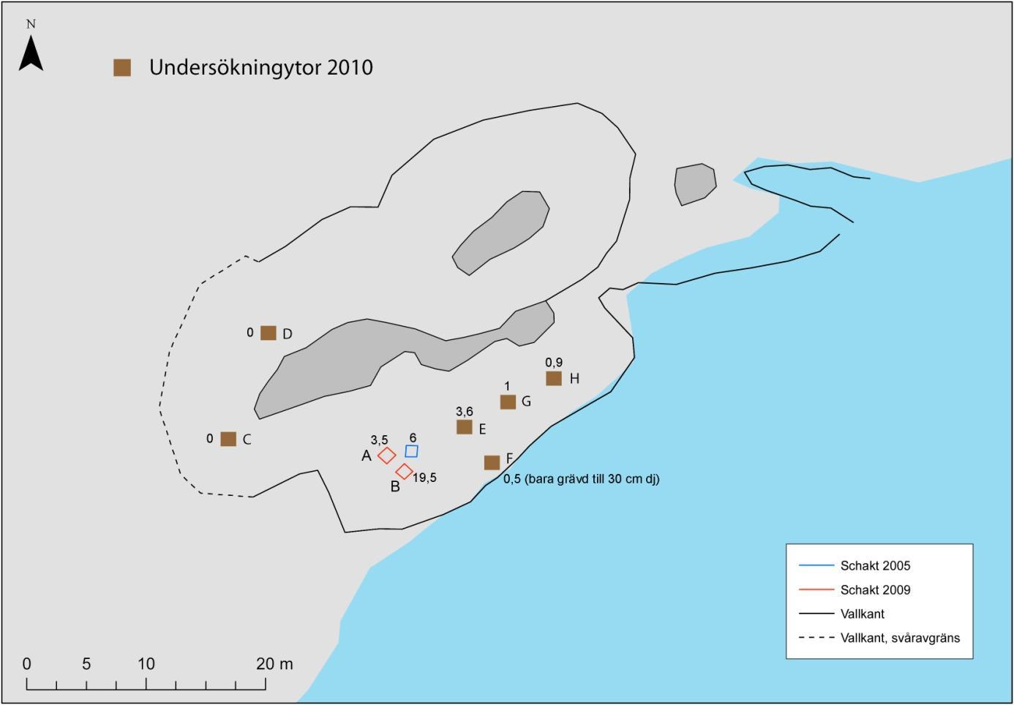This screenshot has width=1014, height=705.
Task: Click the letter A beside the red trench
Action: (x=367, y=456)
